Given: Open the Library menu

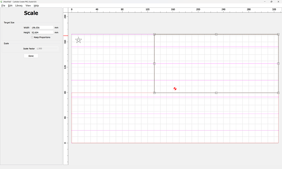Looking at the screenshot, I should [19, 6].
